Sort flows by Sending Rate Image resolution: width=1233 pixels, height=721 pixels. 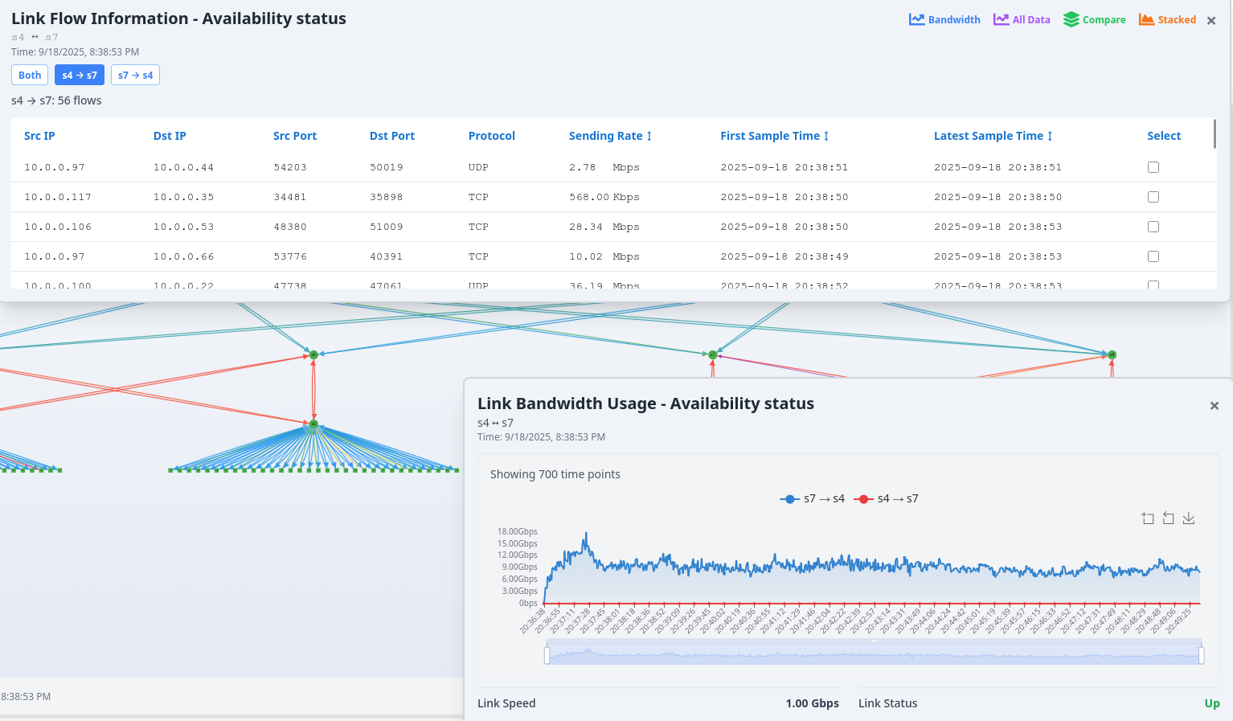610,136
